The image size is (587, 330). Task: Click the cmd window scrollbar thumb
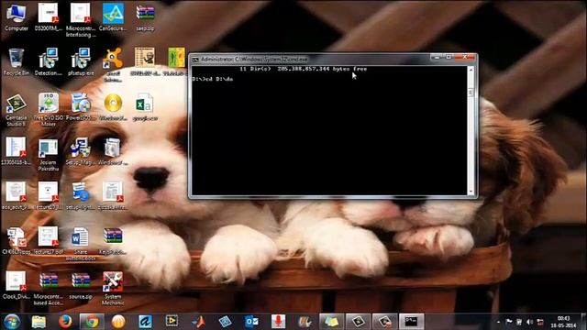(471, 92)
